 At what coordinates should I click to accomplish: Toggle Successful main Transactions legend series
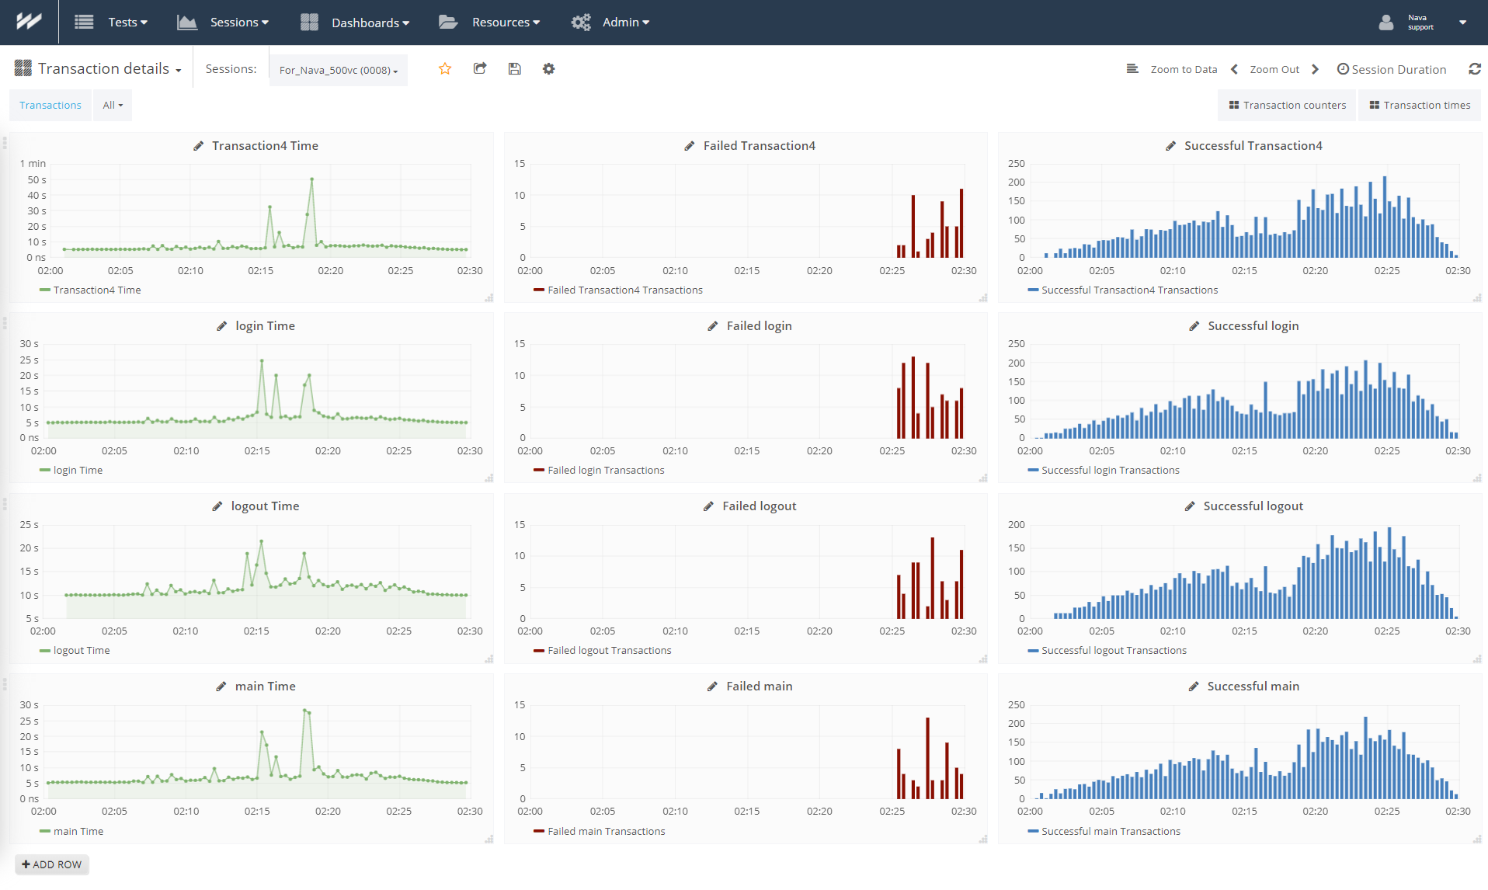pyautogui.click(x=1110, y=832)
